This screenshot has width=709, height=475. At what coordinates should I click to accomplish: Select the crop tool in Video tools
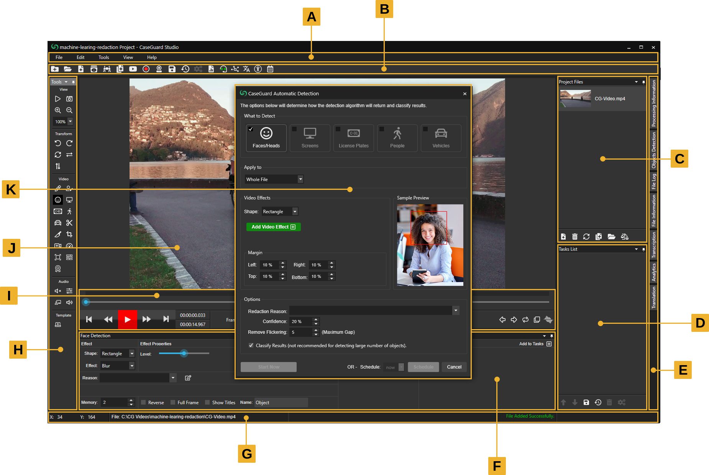[x=69, y=234]
